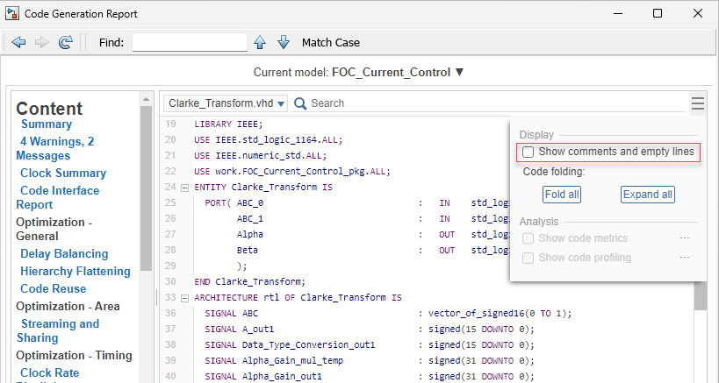Viewport: 719px width, 383px height.
Task: Click the back navigation arrow
Action: pyautogui.click(x=18, y=42)
